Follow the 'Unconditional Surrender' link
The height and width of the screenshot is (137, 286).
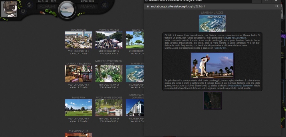[x=241, y=85]
